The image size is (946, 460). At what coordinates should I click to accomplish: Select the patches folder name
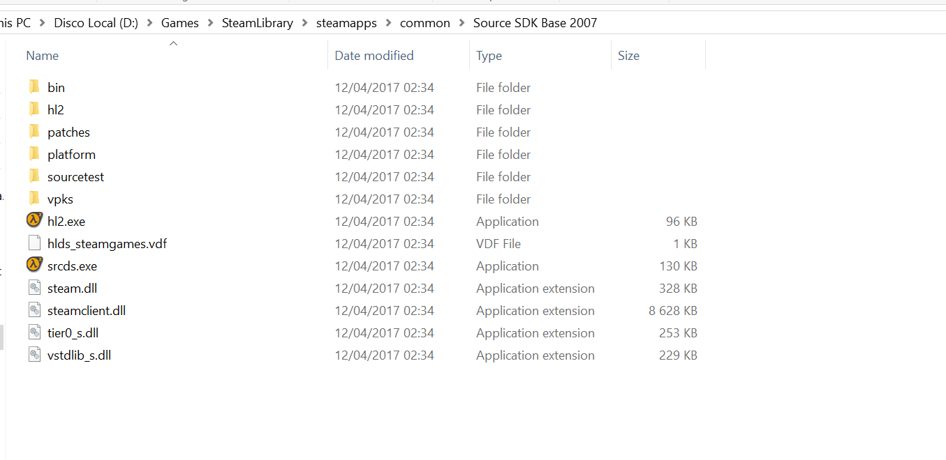[x=68, y=132]
